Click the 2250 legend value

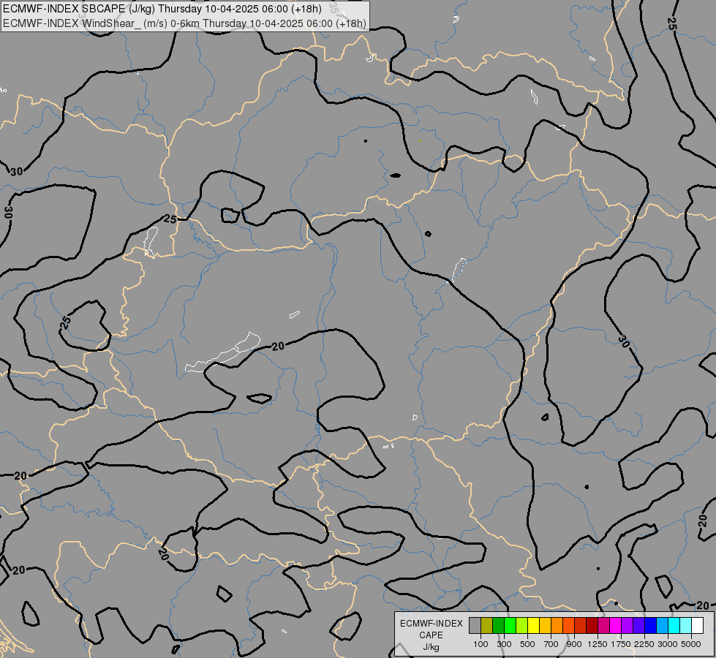click(644, 644)
